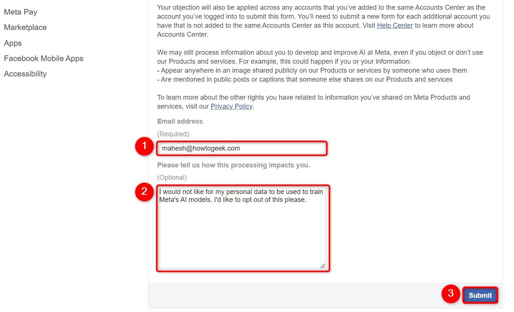Click the "(Required)" hint text

(x=173, y=134)
